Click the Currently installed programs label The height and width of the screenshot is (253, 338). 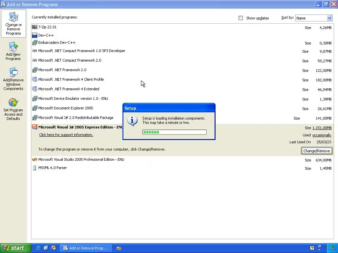pyautogui.click(x=55, y=17)
